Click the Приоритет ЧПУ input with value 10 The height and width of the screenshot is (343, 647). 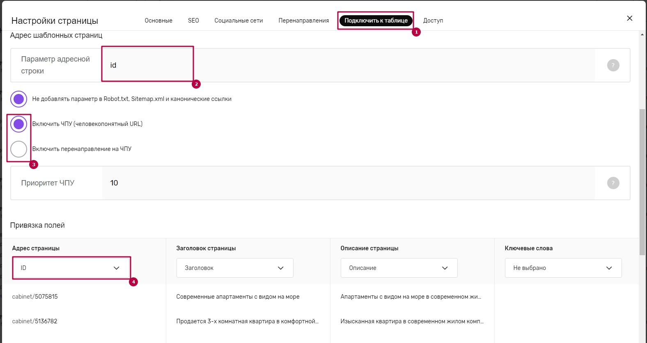[348, 183]
